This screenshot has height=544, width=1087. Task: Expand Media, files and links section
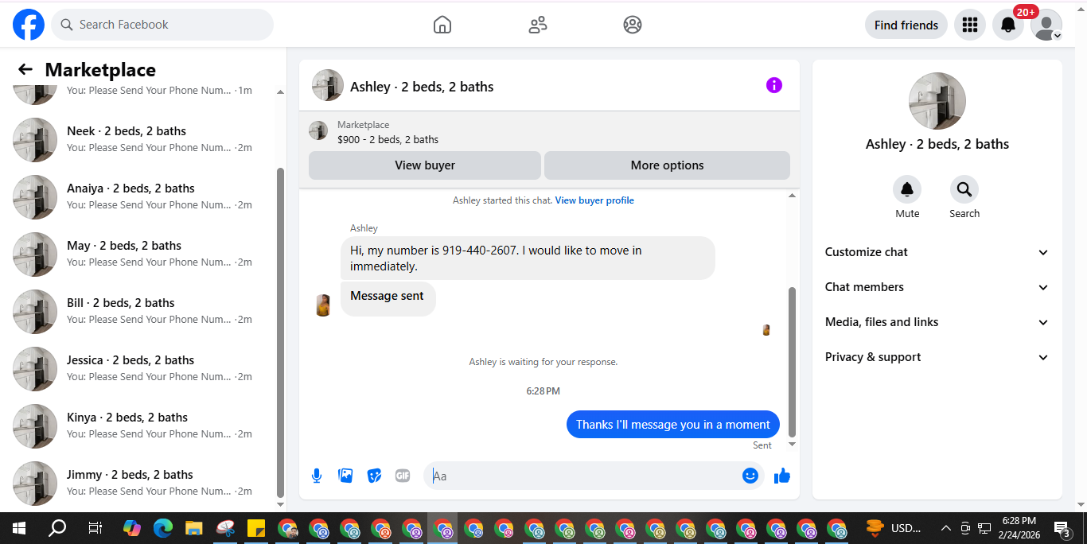(937, 322)
